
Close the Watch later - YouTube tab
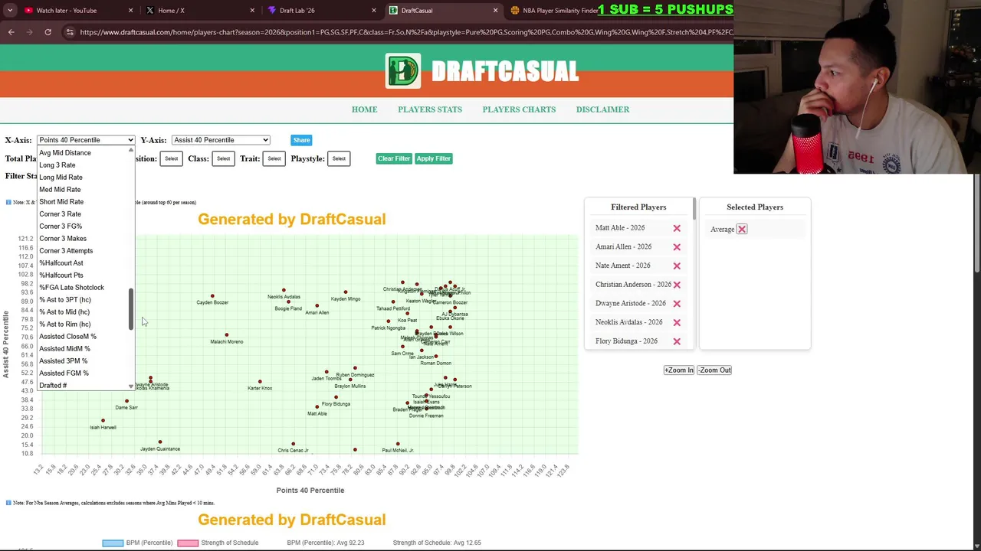pyautogui.click(x=130, y=11)
